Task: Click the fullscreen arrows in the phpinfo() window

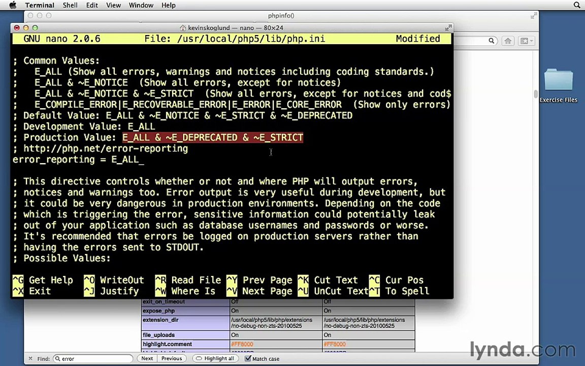Action: click(534, 16)
